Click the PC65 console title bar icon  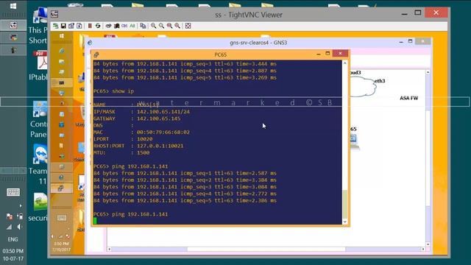point(96,54)
